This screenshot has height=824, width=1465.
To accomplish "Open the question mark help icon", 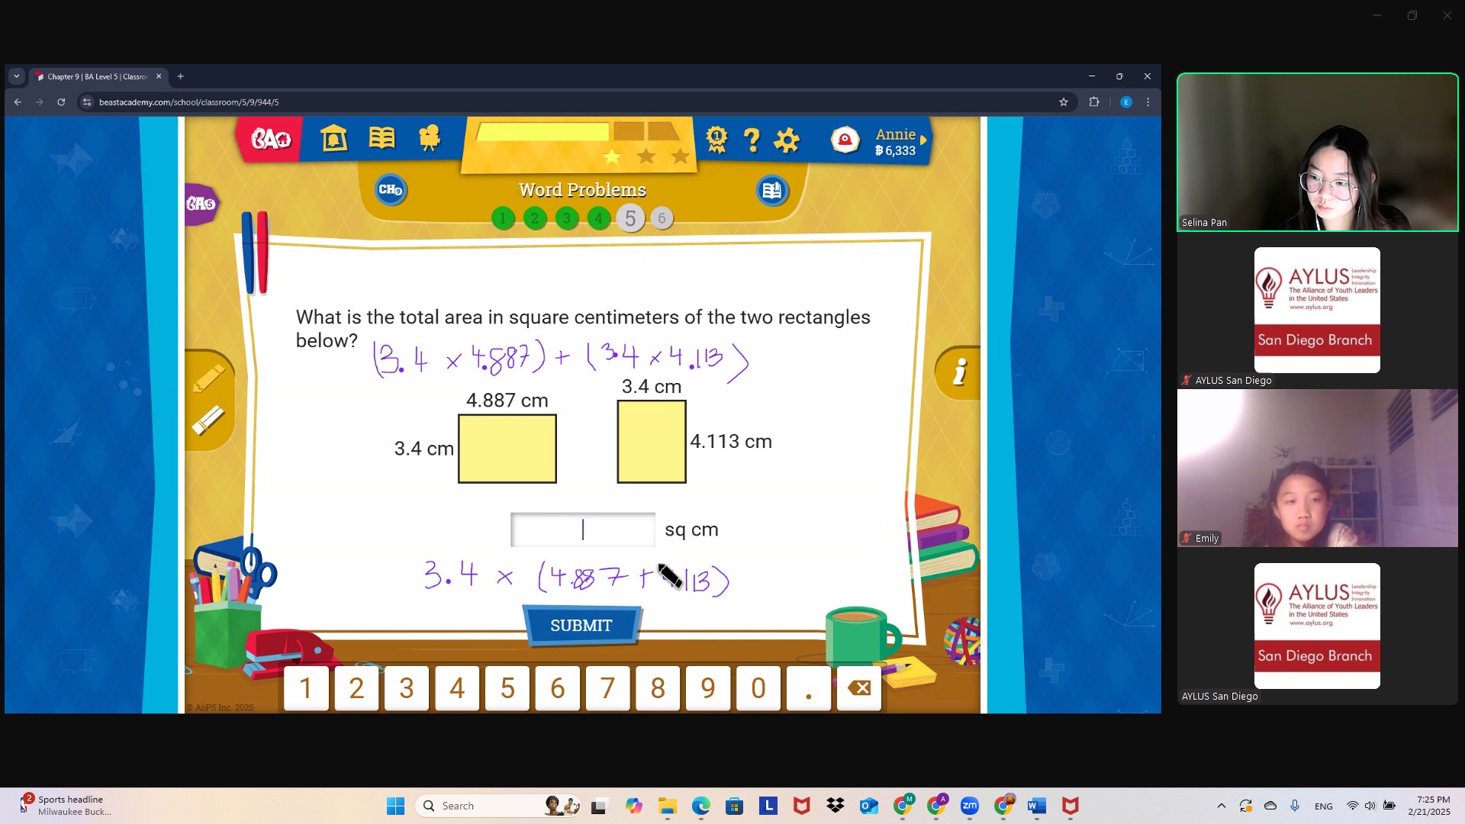I will click(752, 139).
